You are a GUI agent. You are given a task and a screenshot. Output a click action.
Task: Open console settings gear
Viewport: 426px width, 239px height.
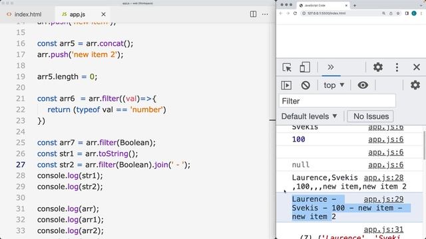(415, 86)
